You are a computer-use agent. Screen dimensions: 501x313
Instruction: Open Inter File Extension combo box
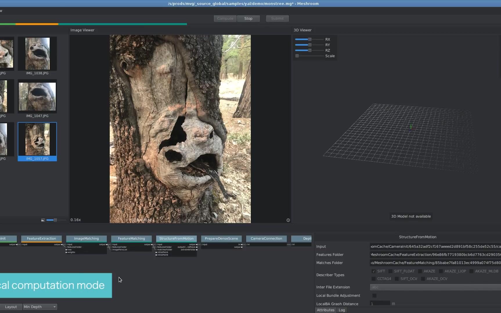[x=435, y=287]
